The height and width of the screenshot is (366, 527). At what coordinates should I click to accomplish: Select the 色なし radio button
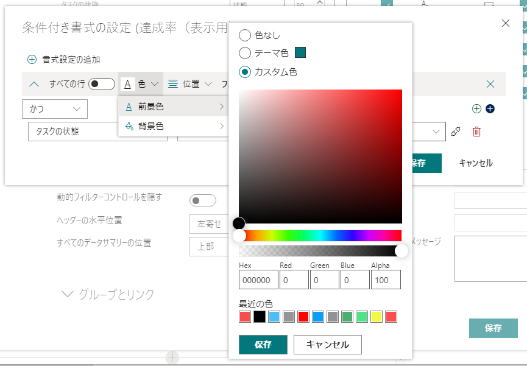[x=245, y=35]
